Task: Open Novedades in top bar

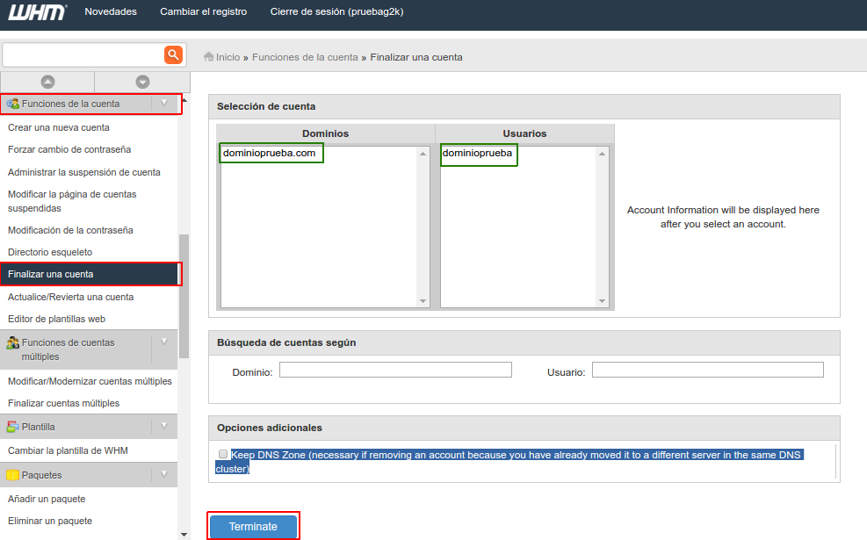Action: [x=111, y=11]
